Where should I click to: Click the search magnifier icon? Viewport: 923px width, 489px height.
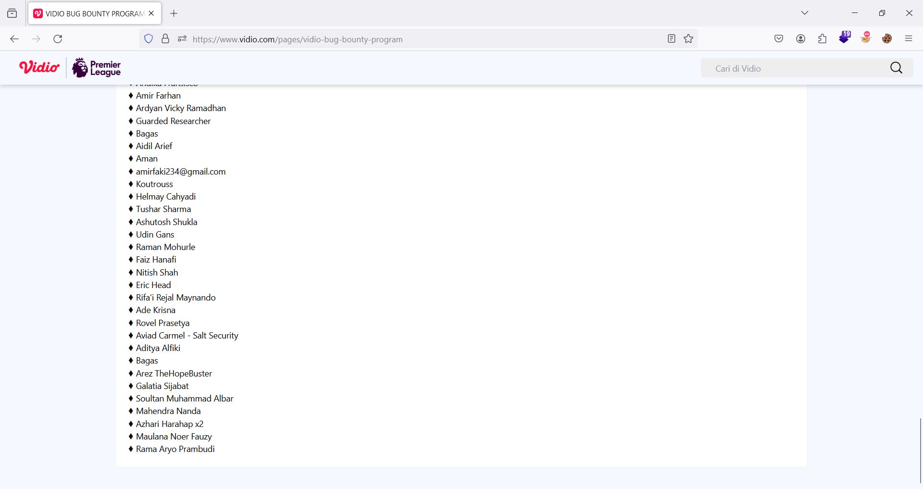pos(896,68)
